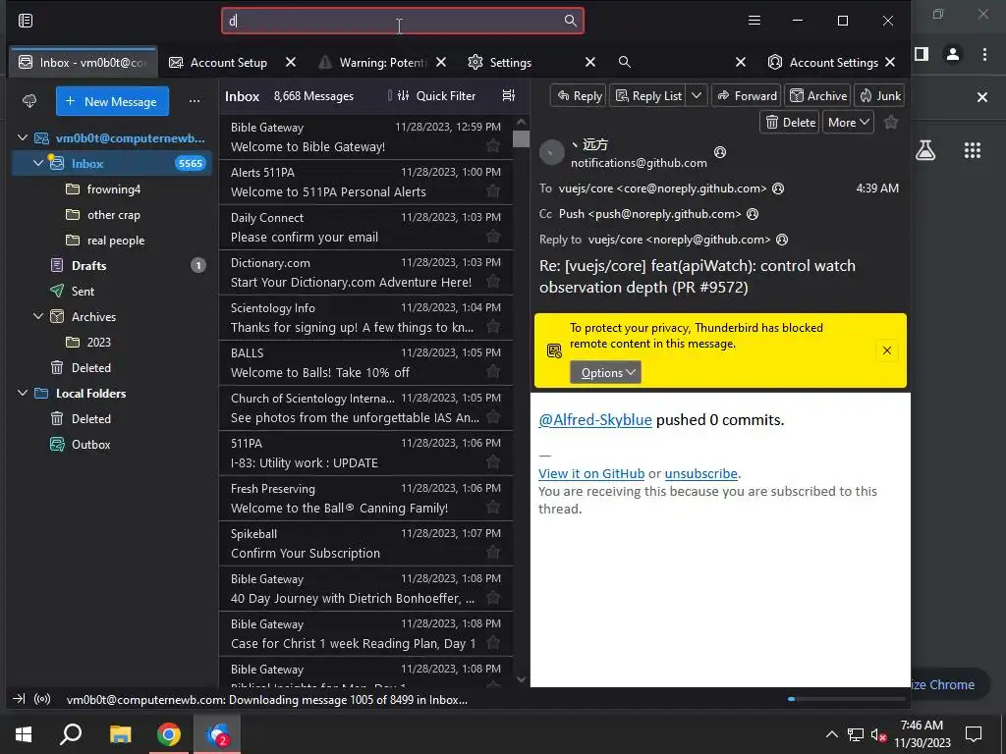This screenshot has width=1006, height=754.
Task: Open the folder pane options ellipsis
Action: 195,101
